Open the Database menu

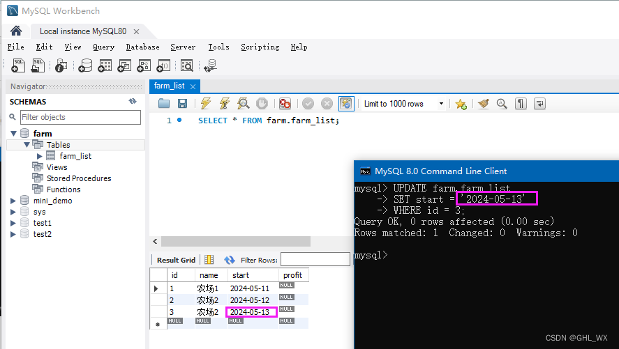pyautogui.click(x=142, y=47)
